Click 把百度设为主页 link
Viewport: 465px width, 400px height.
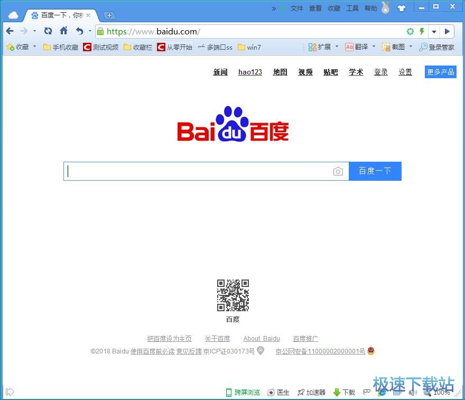(x=169, y=338)
